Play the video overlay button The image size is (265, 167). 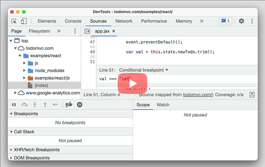click(x=132, y=83)
